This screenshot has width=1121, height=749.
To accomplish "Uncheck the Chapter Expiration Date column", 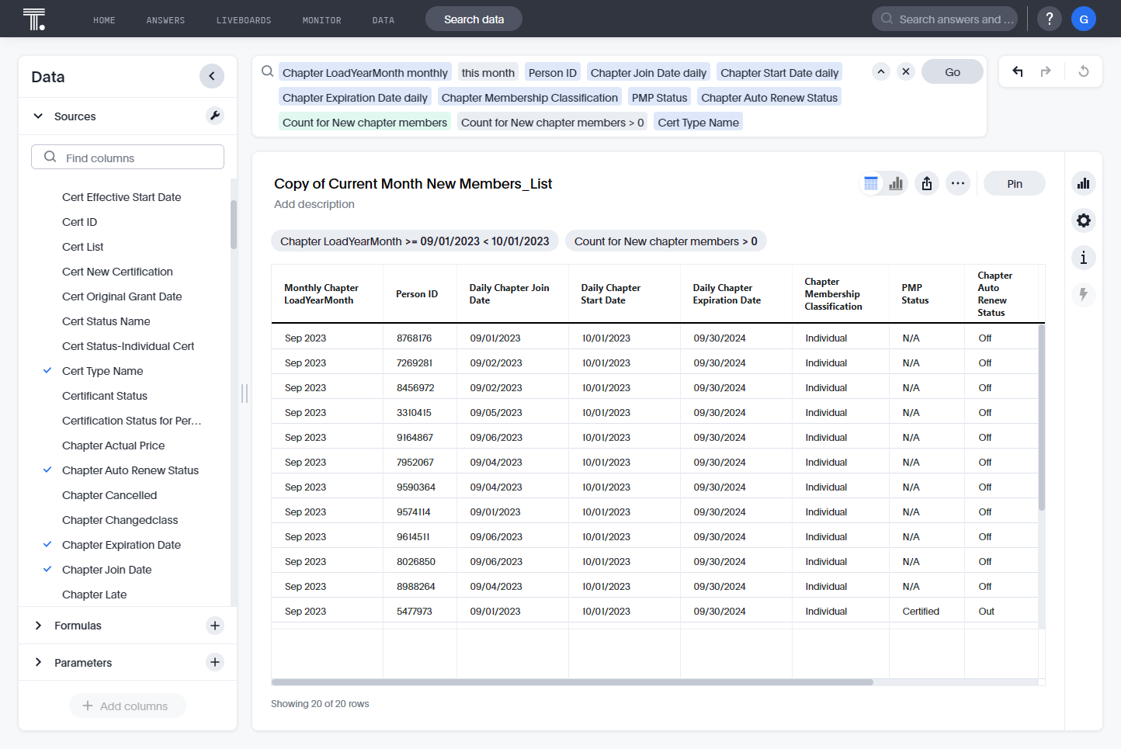I will click(47, 545).
